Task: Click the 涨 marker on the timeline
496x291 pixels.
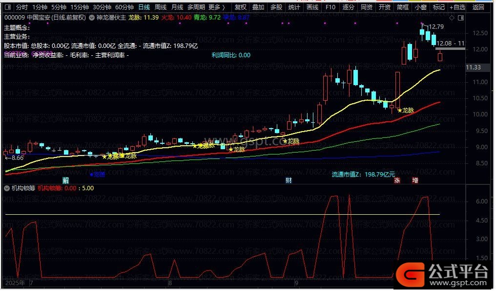Action: pos(397,180)
